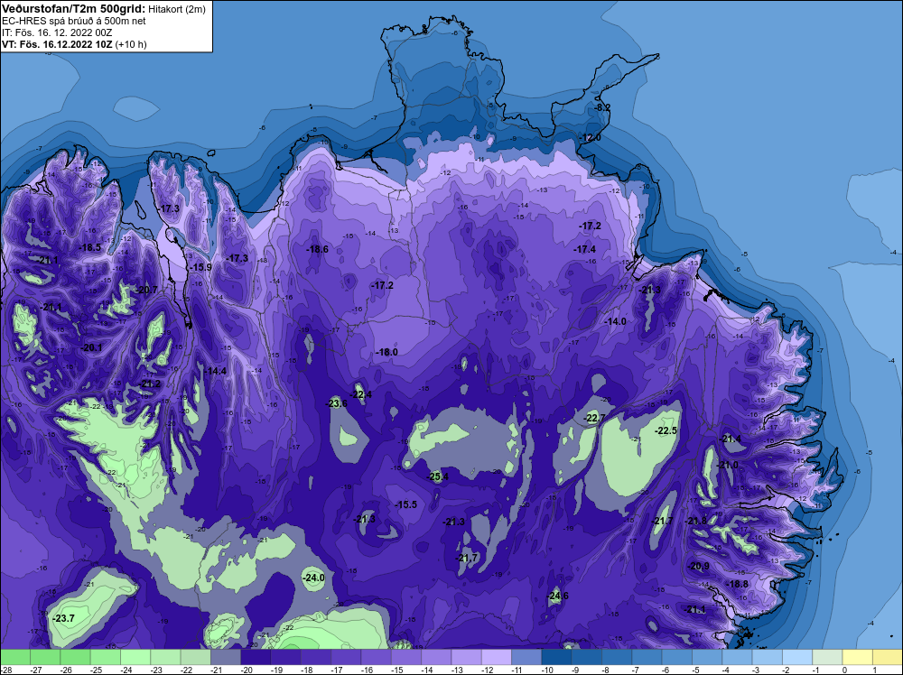Select the purple legend swatch labeled -16

(376, 657)
